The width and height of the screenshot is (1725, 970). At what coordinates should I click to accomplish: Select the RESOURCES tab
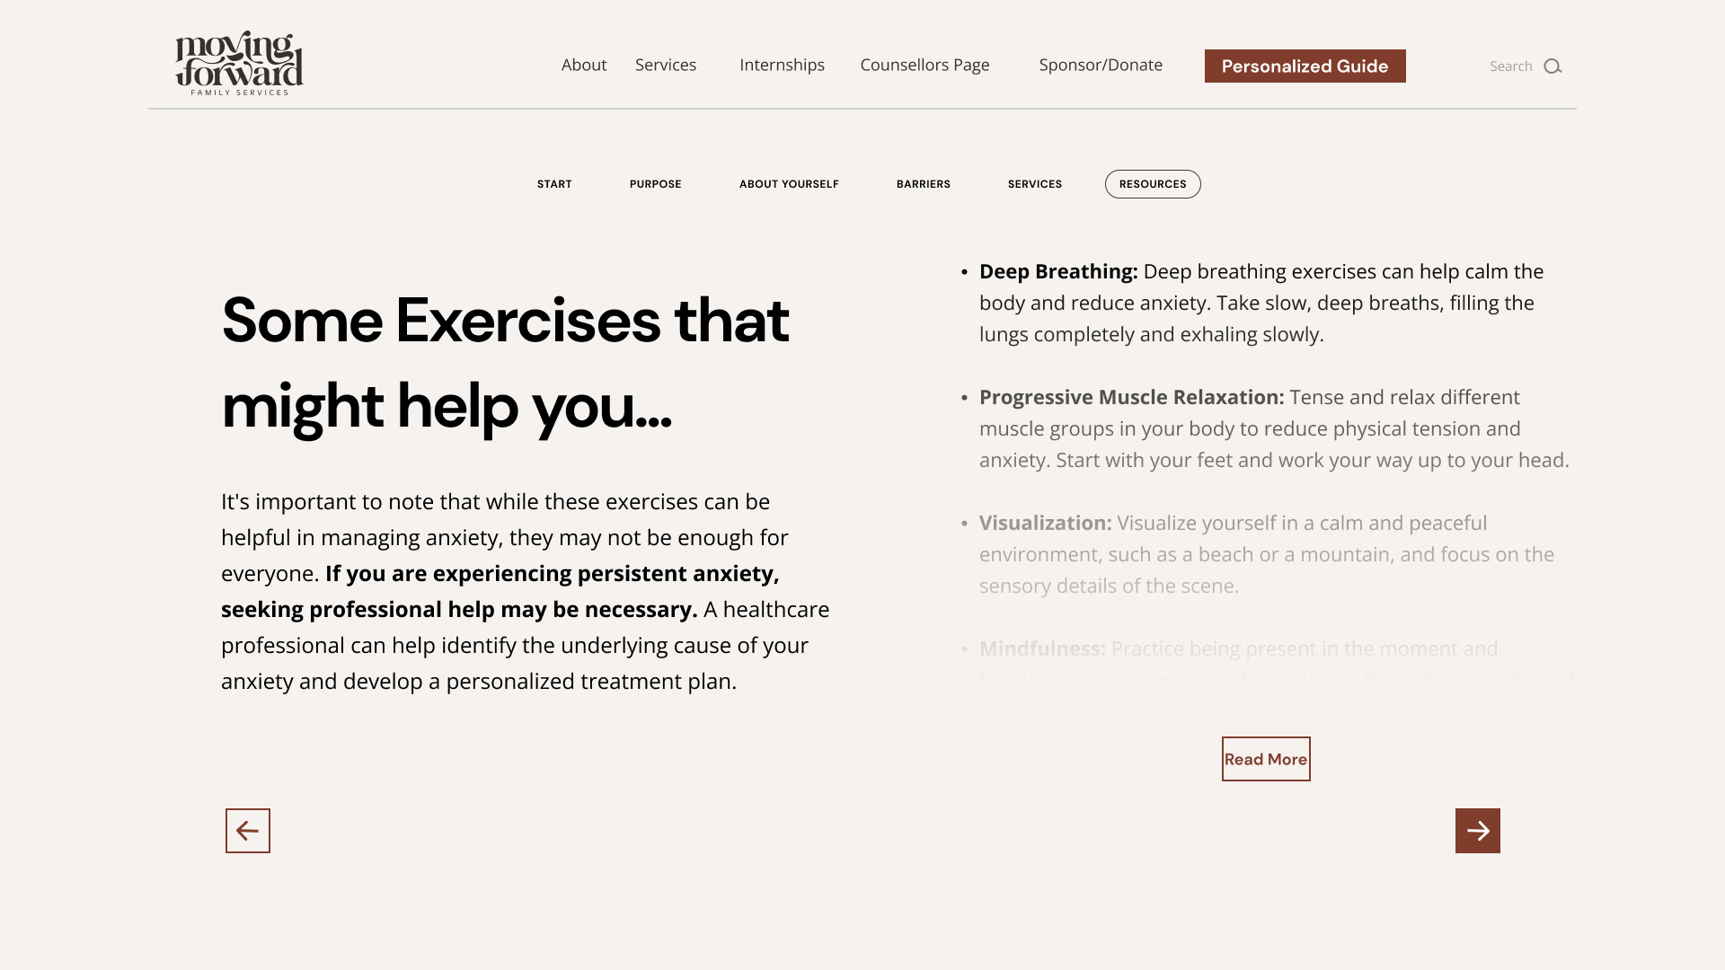1152,183
